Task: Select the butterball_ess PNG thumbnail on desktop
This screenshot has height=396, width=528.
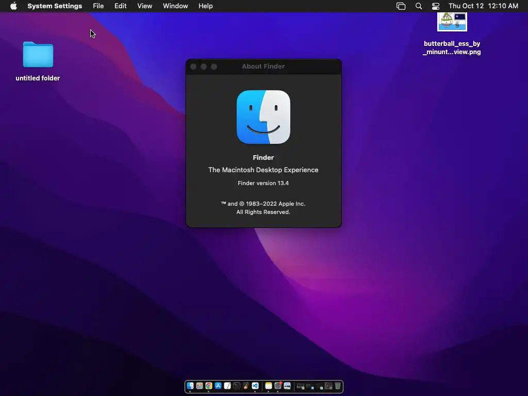Action: 452,22
